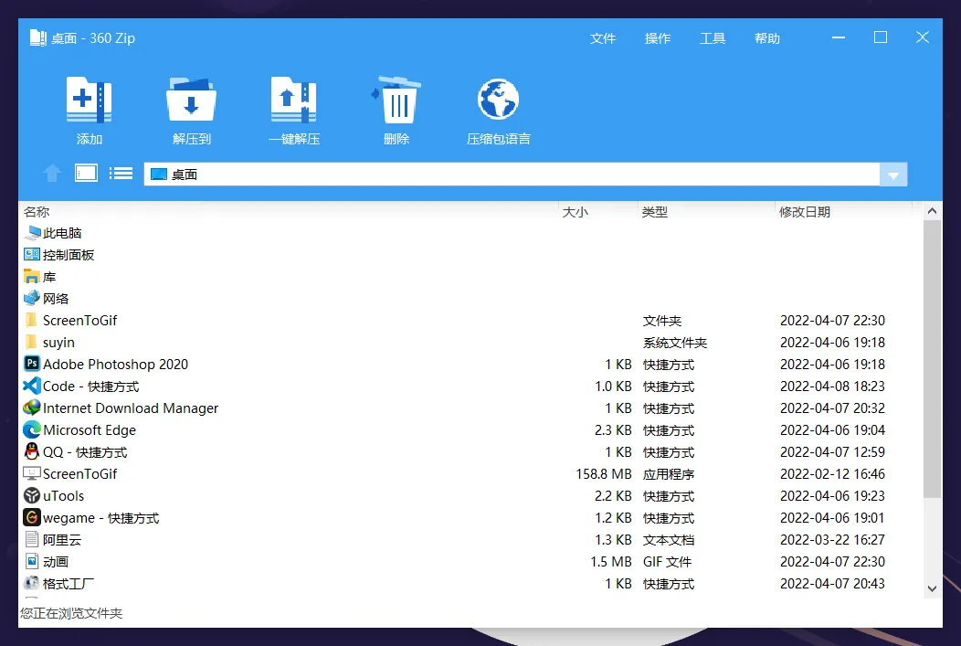Click the 桌面 address path field

(512, 175)
